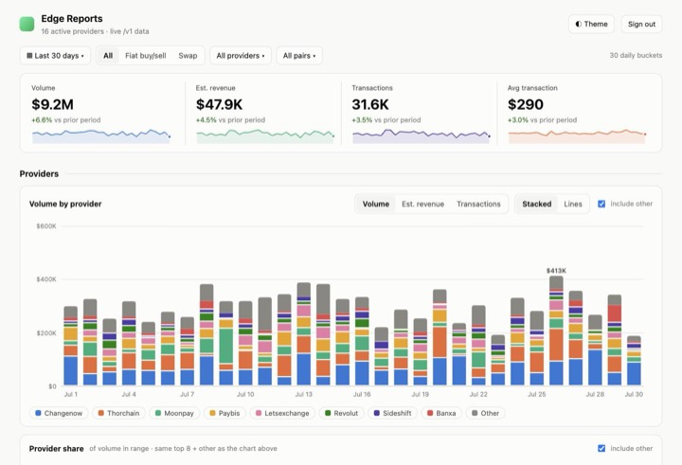Toggle the Changenow legend chip
682x465 pixels.
coord(59,413)
